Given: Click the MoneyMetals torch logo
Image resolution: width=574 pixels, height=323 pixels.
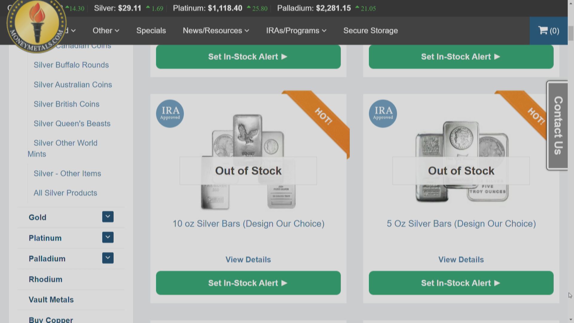Looking at the screenshot, I should point(36,25).
